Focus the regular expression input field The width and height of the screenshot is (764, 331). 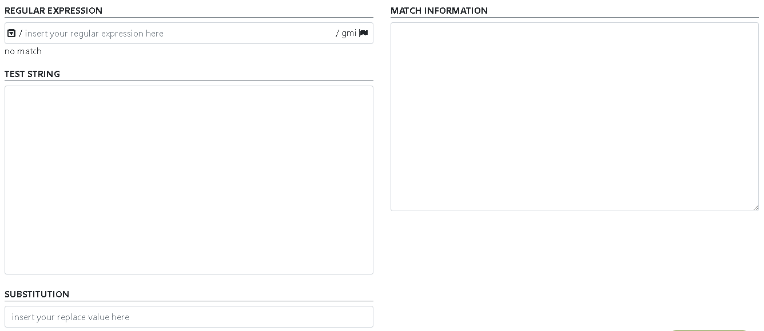coord(178,33)
